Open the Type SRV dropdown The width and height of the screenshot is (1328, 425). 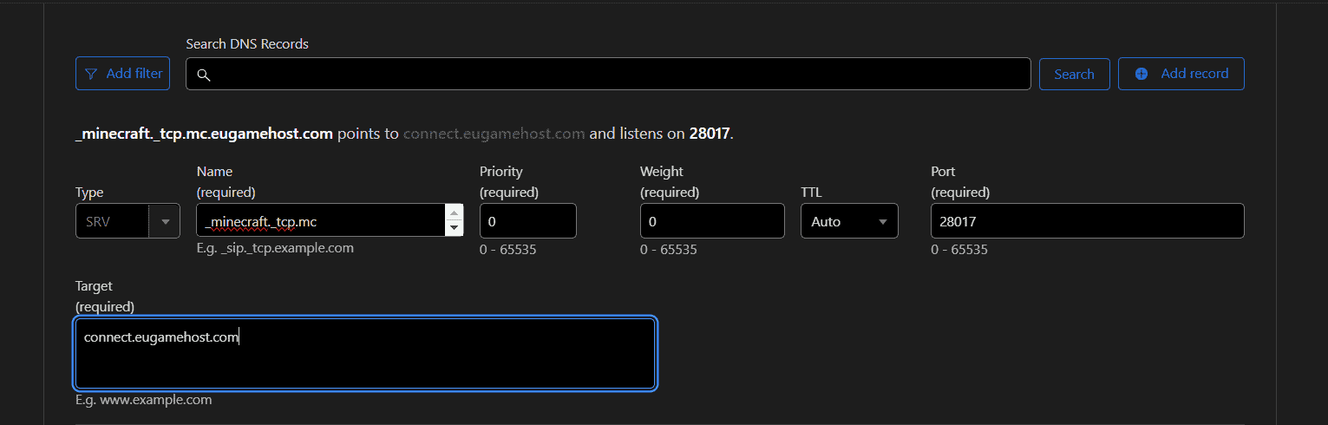pyautogui.click(x=128, y=221)
